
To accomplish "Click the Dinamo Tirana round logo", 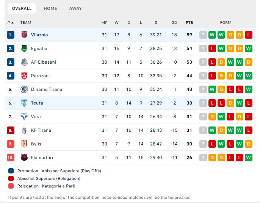I will pyautogui.click(x=24, y=89).
